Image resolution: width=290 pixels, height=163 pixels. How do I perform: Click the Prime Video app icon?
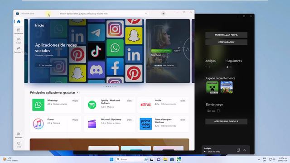[146, 124]
